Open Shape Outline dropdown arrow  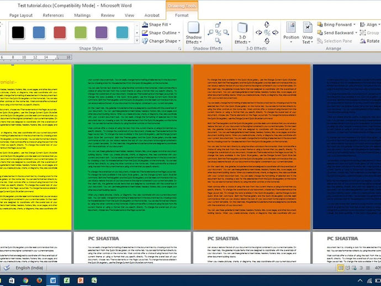click(179, 33)
